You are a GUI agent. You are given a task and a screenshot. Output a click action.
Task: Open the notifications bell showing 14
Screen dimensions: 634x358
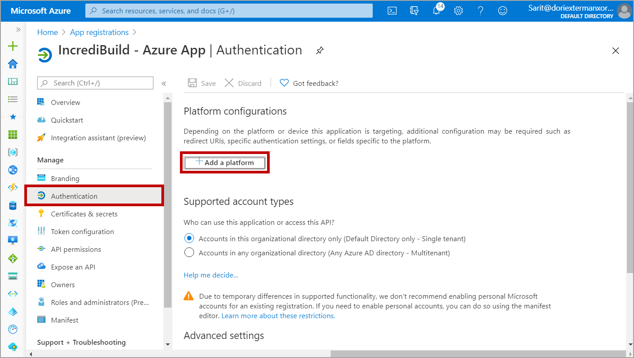(437, 10)
